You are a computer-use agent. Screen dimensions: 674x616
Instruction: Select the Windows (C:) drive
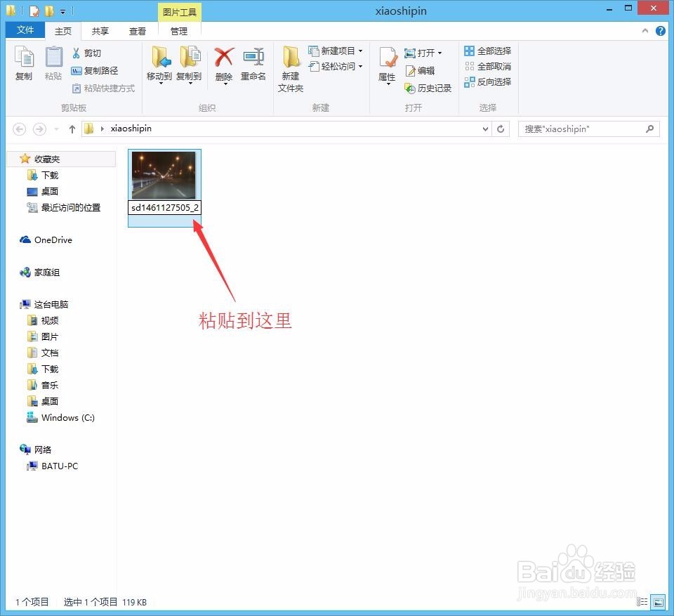[60, 418]
